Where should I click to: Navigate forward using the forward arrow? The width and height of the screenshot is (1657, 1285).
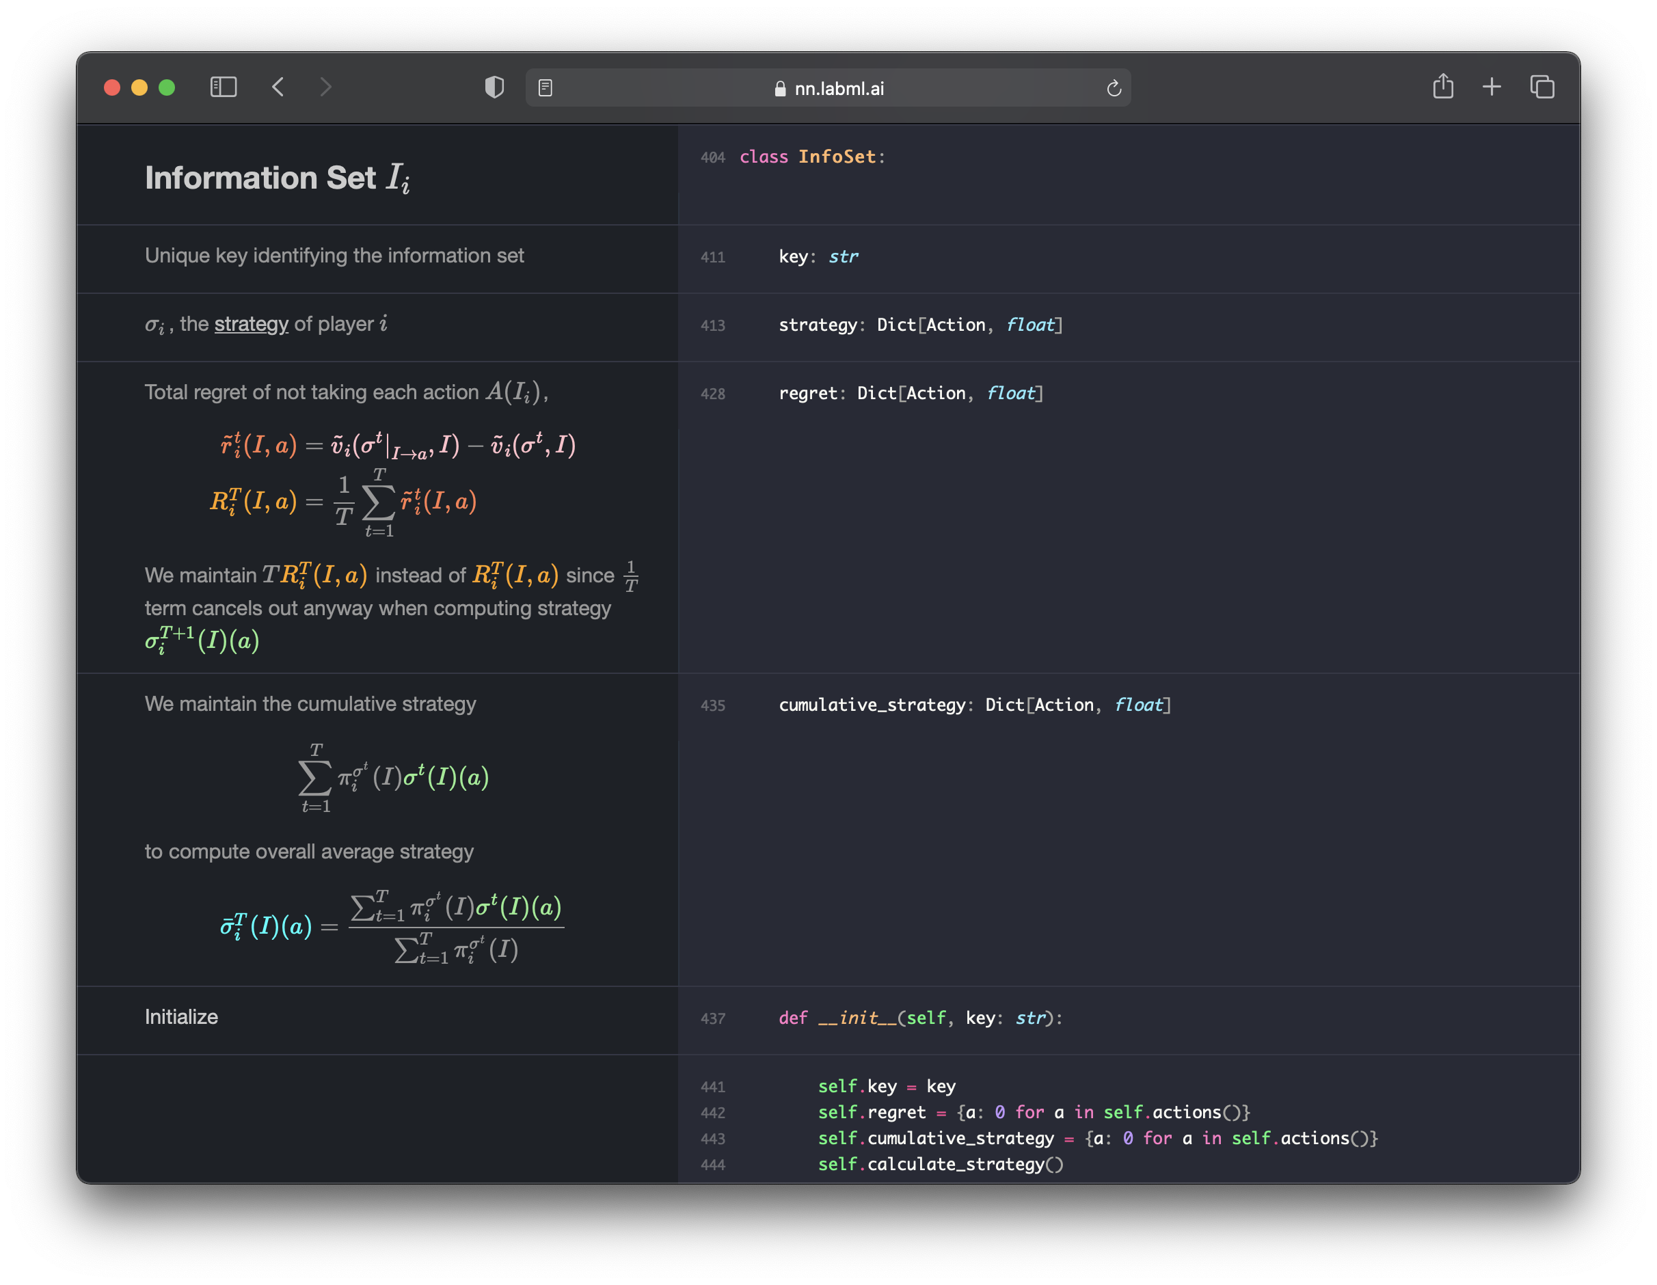(325, 87)
